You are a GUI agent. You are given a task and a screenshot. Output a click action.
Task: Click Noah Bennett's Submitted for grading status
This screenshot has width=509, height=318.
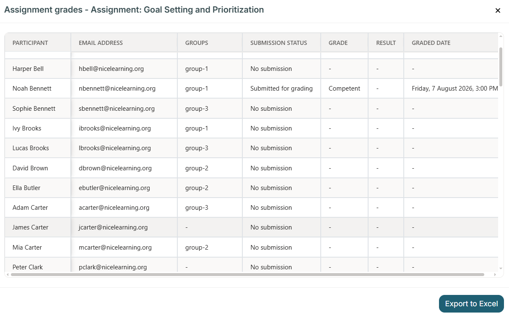tap(281, 89)
